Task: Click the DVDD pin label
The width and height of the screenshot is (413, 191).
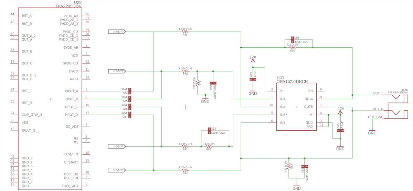Action: point(74,71)
